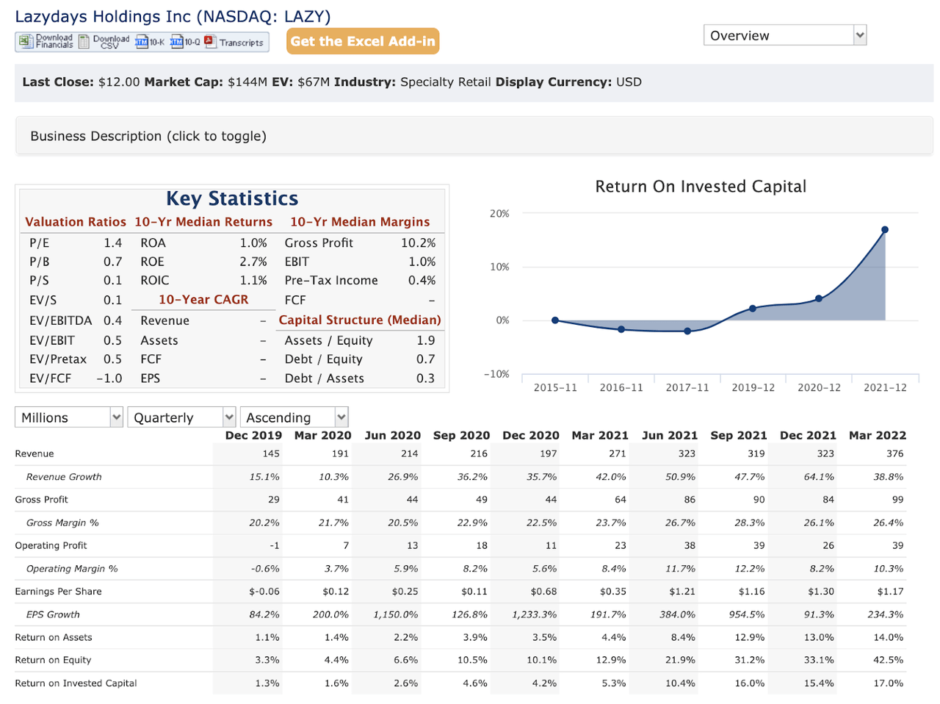940x704 pixels.
Task: Click the Last Close $12.00 text
Action: (x=81, y=82)
